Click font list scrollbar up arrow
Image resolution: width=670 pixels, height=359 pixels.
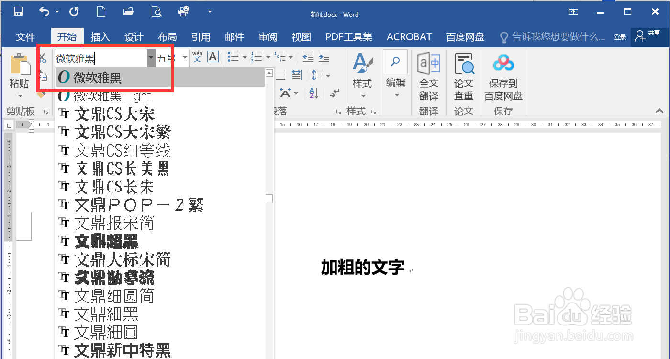pos(269,73)
